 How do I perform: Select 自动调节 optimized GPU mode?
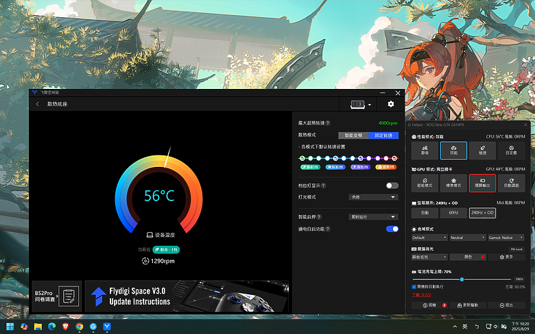pos(511,183)
